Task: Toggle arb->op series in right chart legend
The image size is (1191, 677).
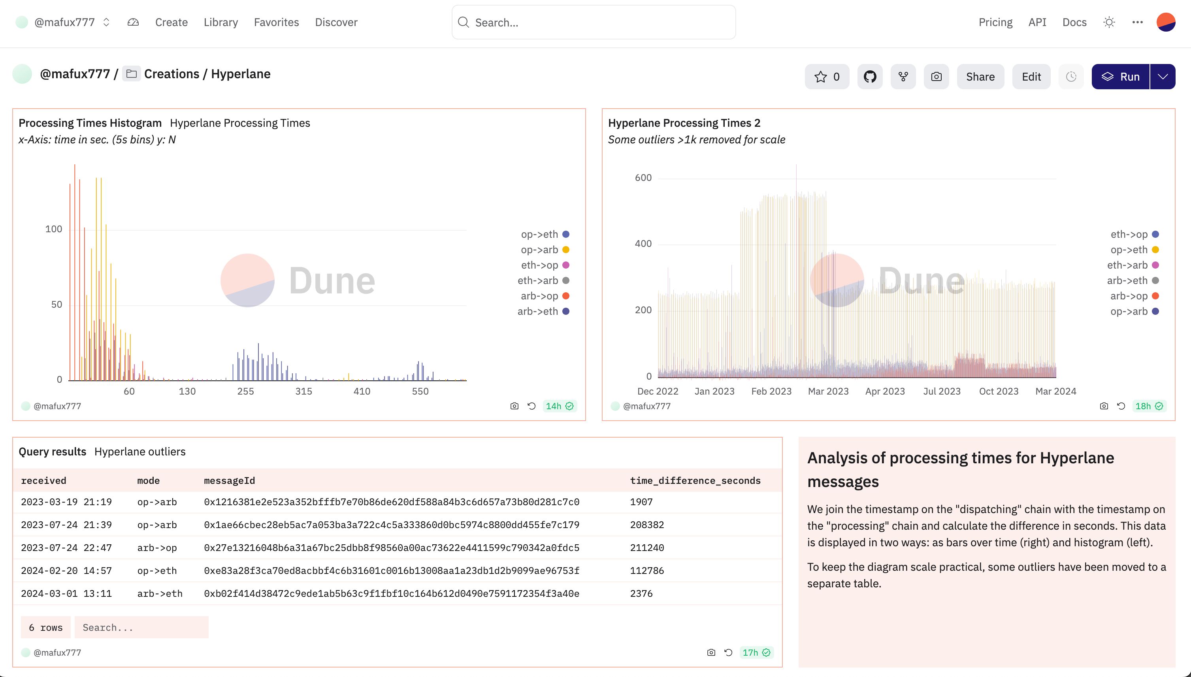Action: pos(1135,296)
